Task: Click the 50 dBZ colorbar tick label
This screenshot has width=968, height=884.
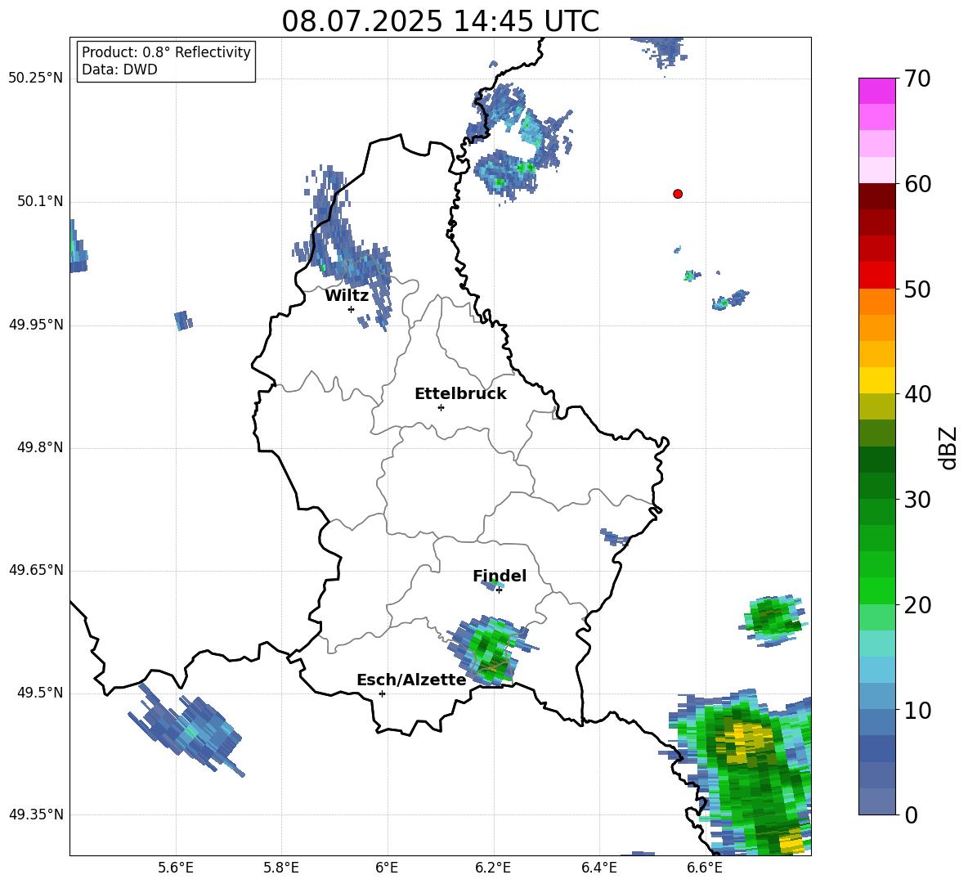Action: pos(917,289)
